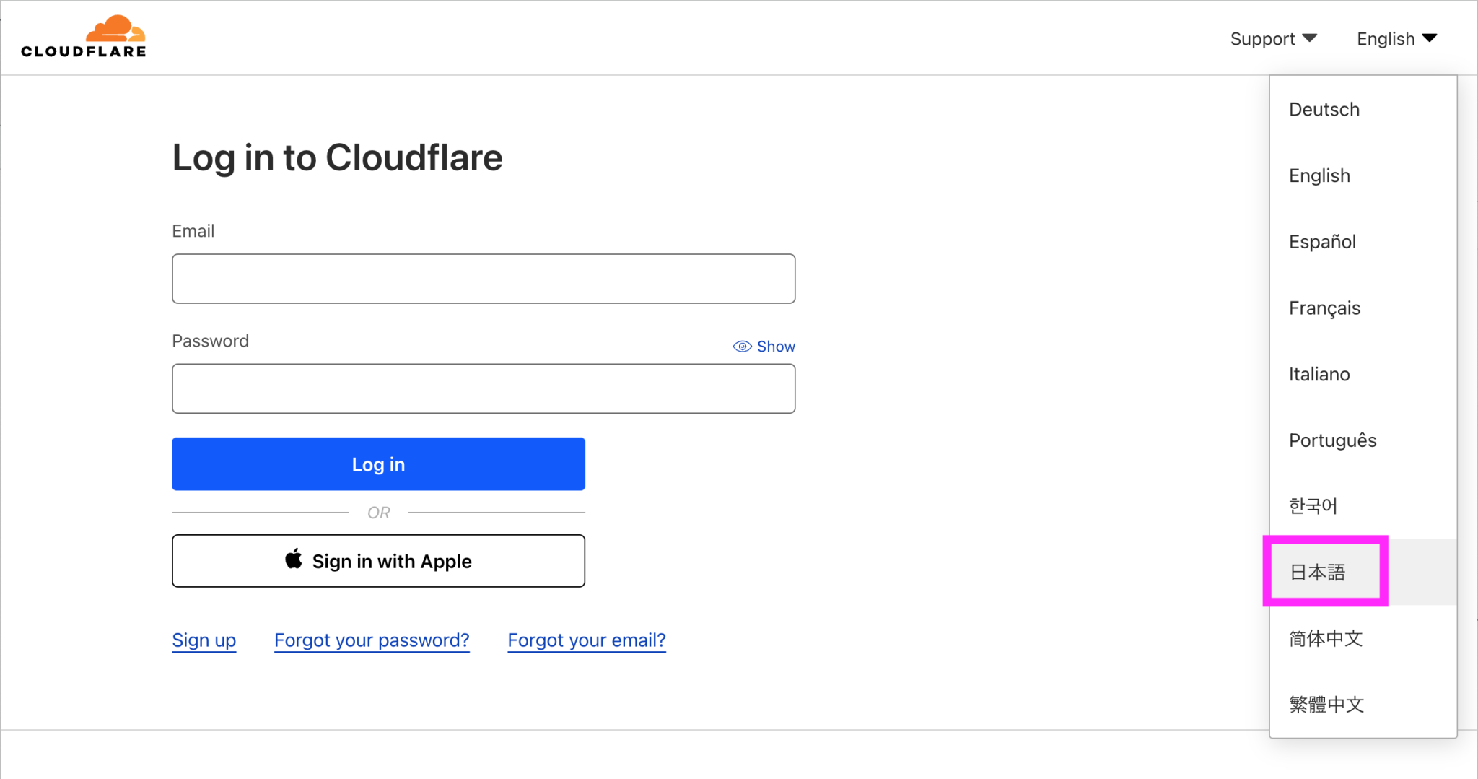Click the Apple logo on sign-in button
Viewport: 1478px width, 779px height.
(293, 560)
